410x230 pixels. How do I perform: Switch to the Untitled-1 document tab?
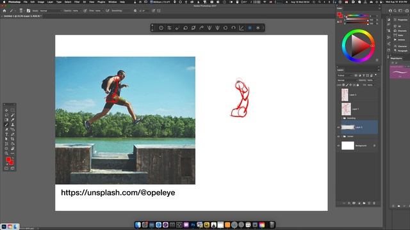[22, 16]
